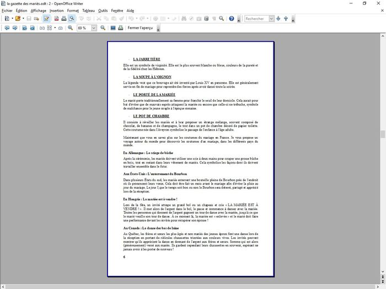Expand the preview toolbar overflow arrow
This screenshot has height=289, width=386.
coord(158,28)
